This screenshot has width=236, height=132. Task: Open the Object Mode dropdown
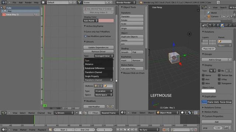[167, 113]
